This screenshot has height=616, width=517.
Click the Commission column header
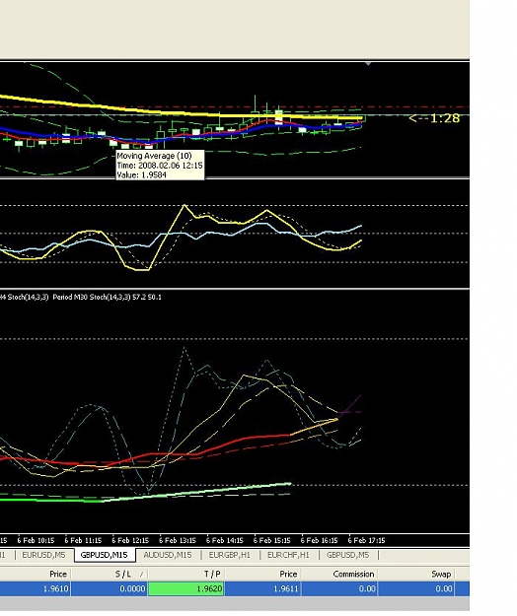(x=340, y=574)
